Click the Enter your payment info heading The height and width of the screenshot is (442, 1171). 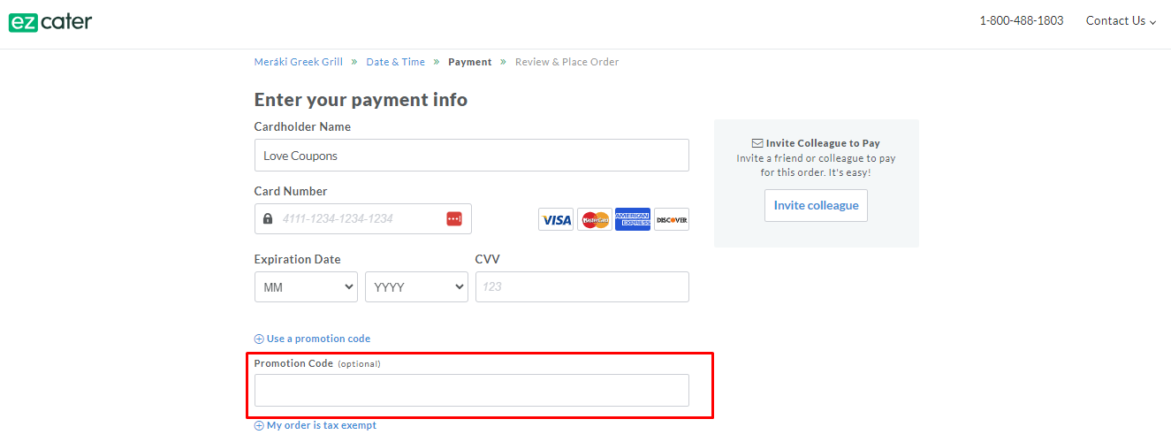click(361, 100)
